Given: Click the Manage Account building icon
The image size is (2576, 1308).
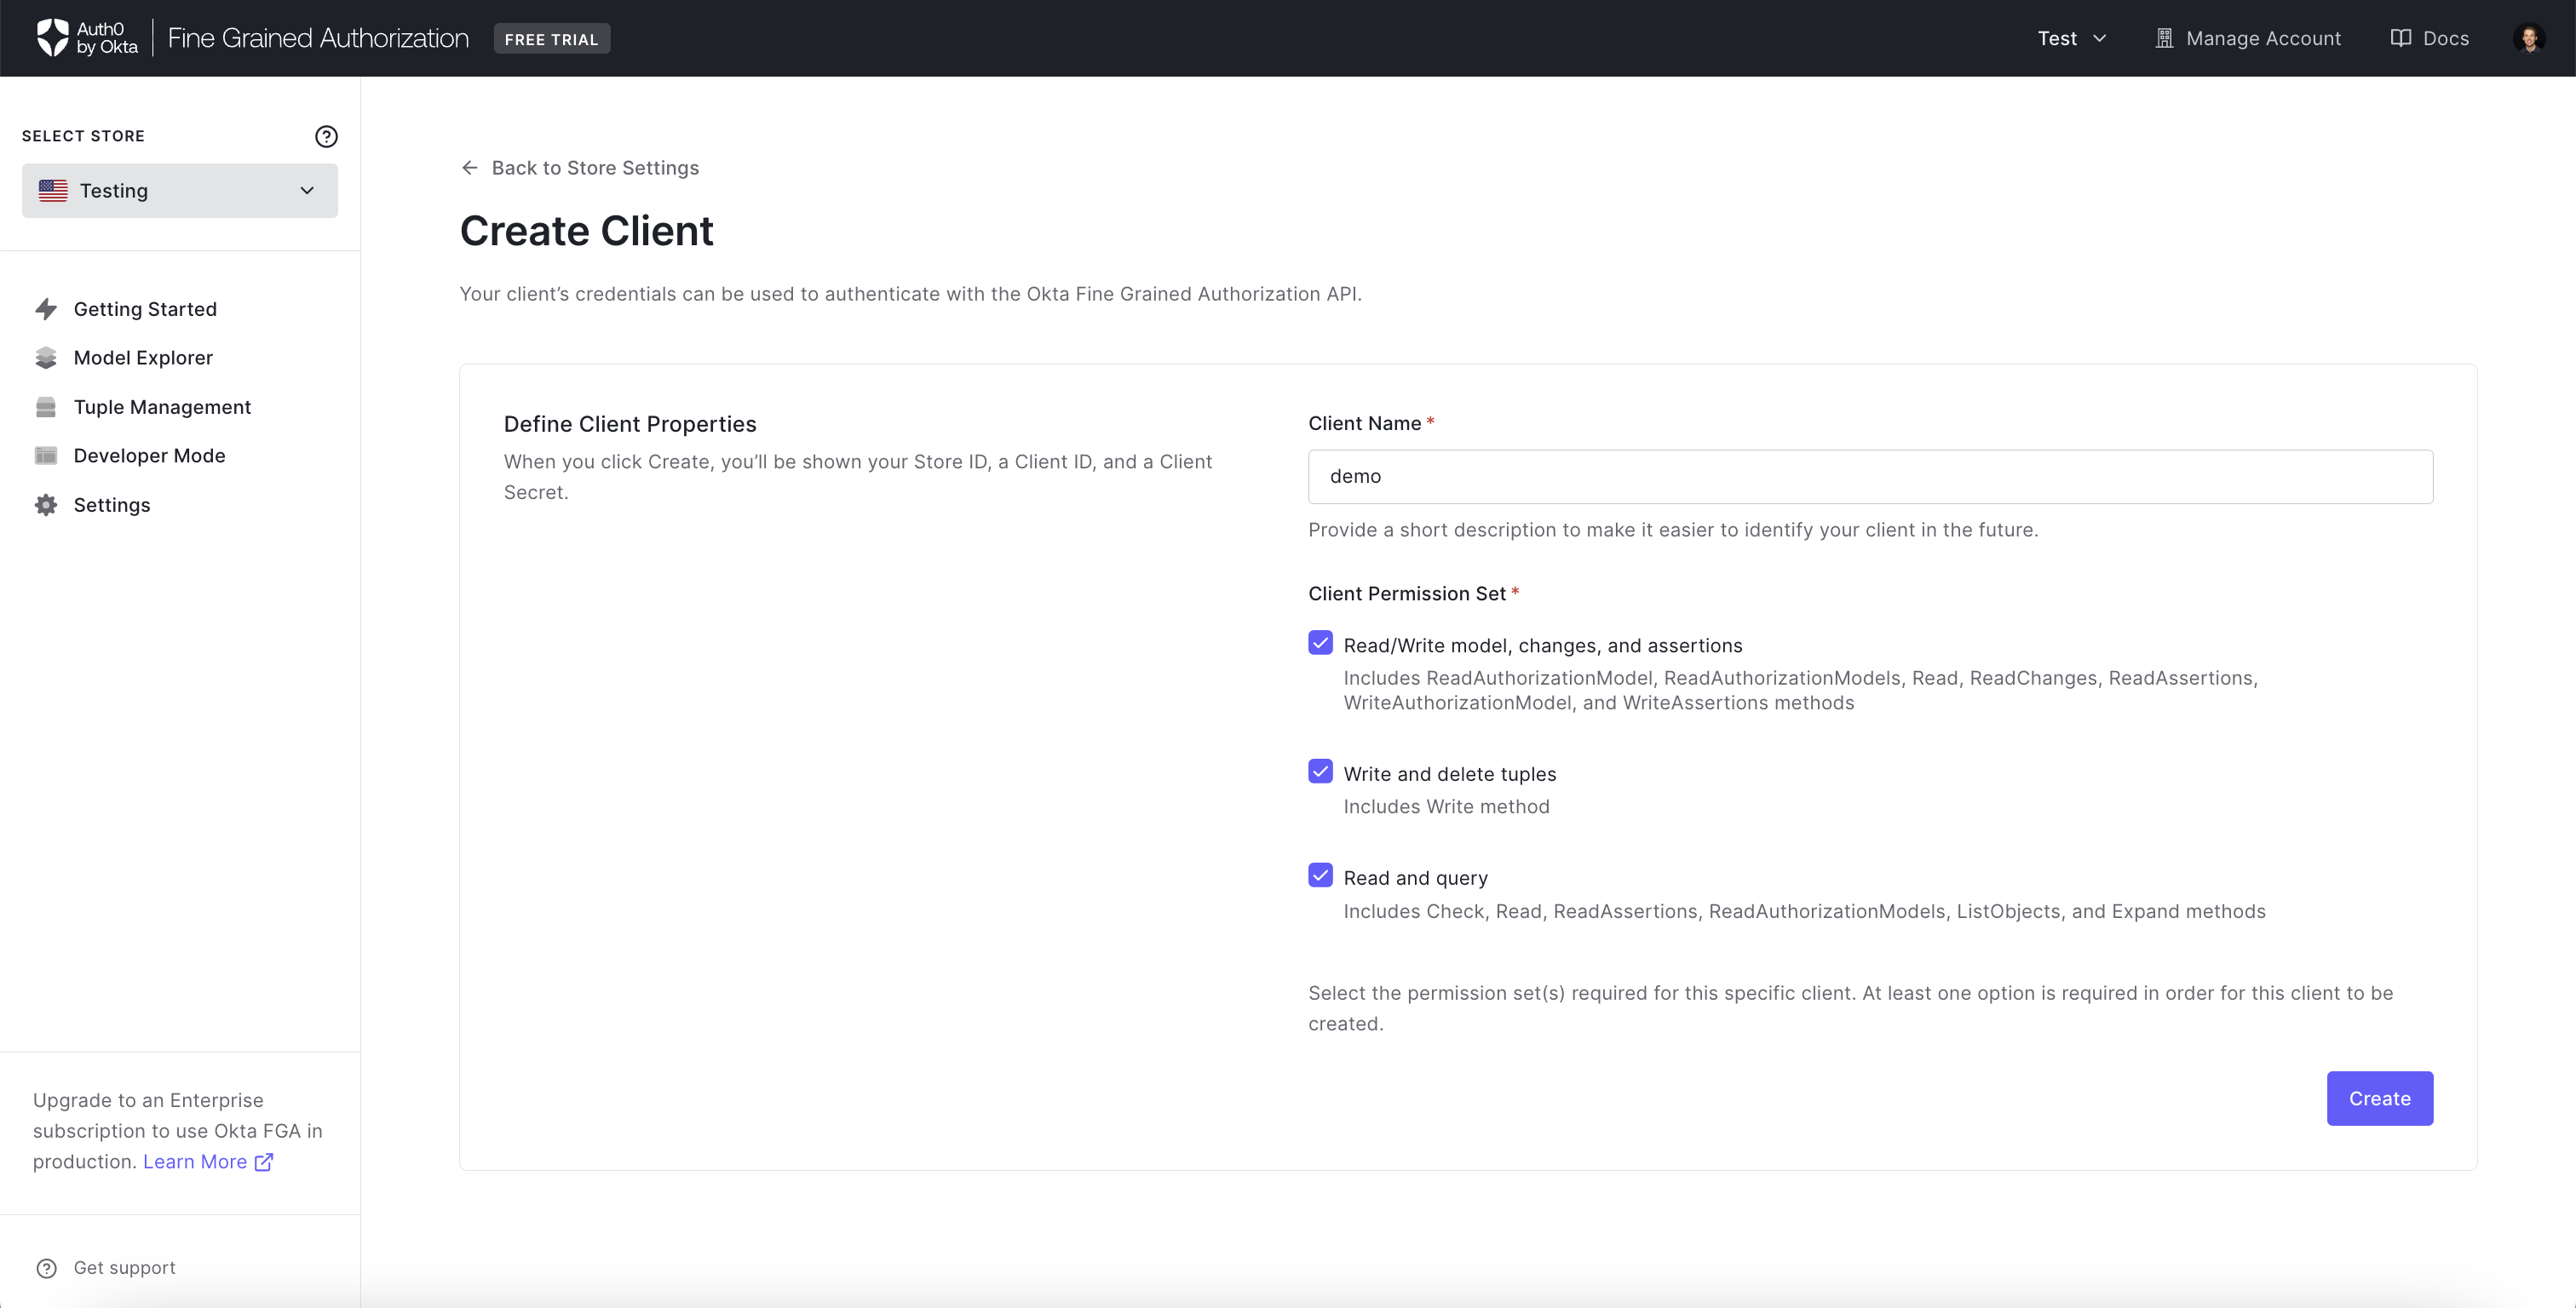Looking at the screenshot, I should point(2164,38).
